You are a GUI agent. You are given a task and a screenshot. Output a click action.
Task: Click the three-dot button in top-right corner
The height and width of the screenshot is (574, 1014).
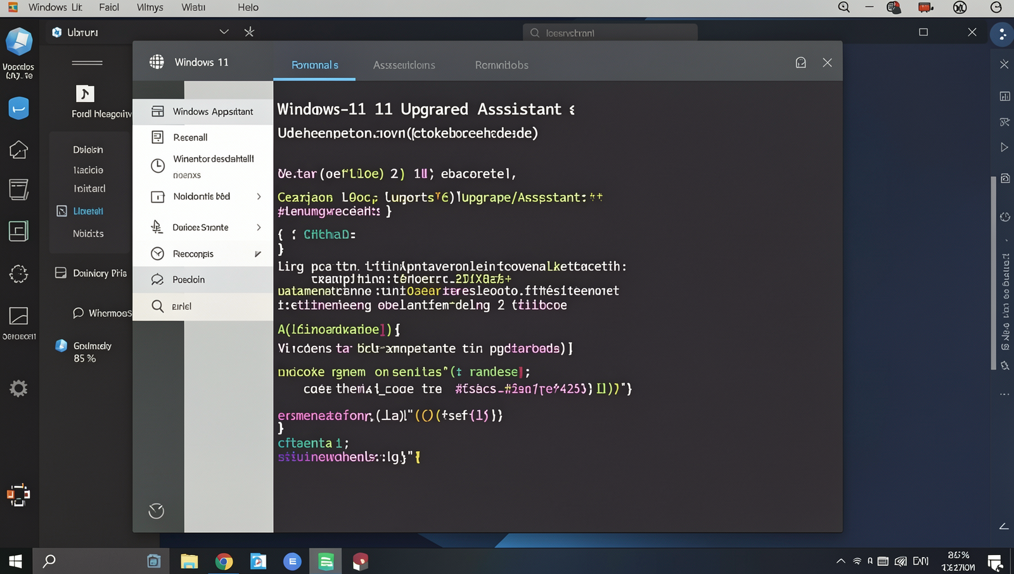tap(1002, 34)
